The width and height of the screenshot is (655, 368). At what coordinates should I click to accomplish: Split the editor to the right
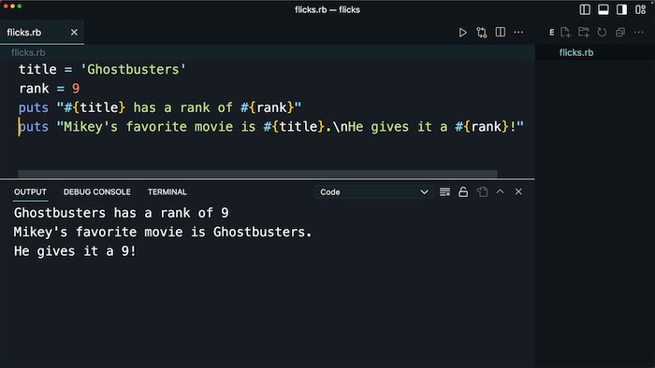pyautogui.click(x=500, y=32)
